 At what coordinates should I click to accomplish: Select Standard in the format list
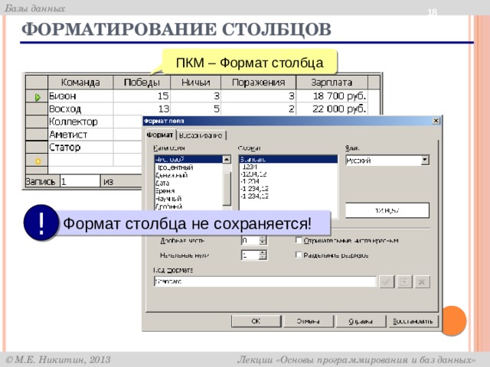288,159
